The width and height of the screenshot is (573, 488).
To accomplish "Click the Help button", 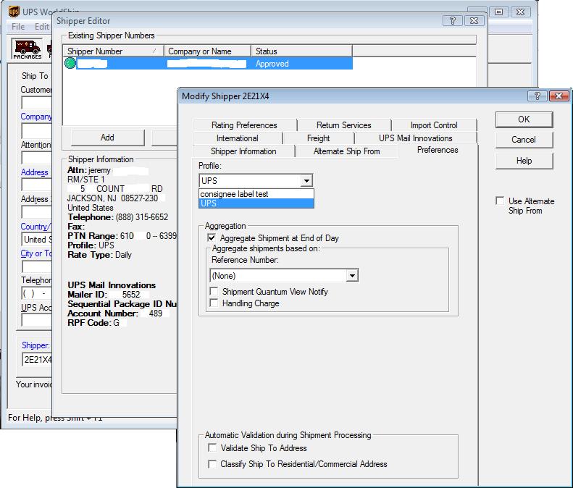I will click(x=524, y=161).
